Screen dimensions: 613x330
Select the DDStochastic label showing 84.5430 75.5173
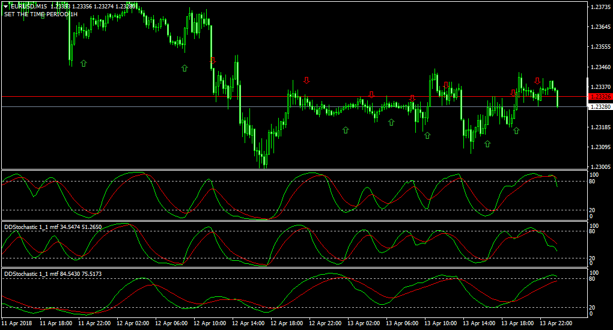(x=53, y=273)
